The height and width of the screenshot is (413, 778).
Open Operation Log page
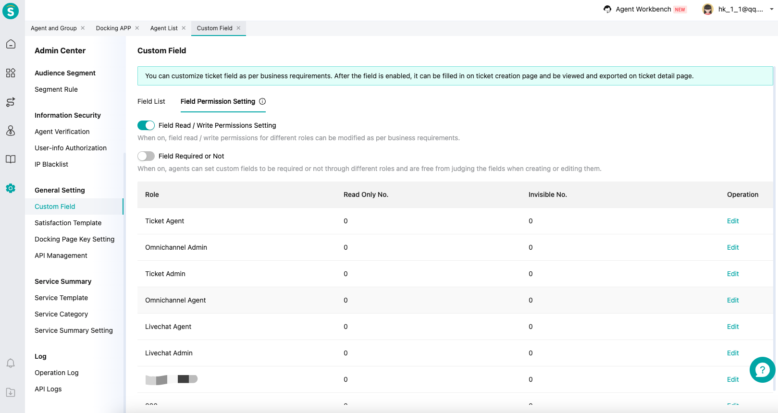pyautogui.click(x=57, y=373)
